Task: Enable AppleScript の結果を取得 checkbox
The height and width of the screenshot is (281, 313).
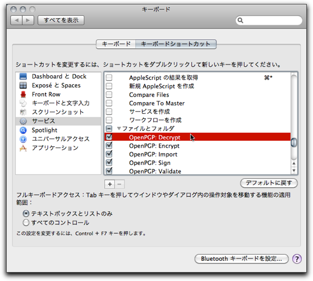Action: tap(109, 77)
